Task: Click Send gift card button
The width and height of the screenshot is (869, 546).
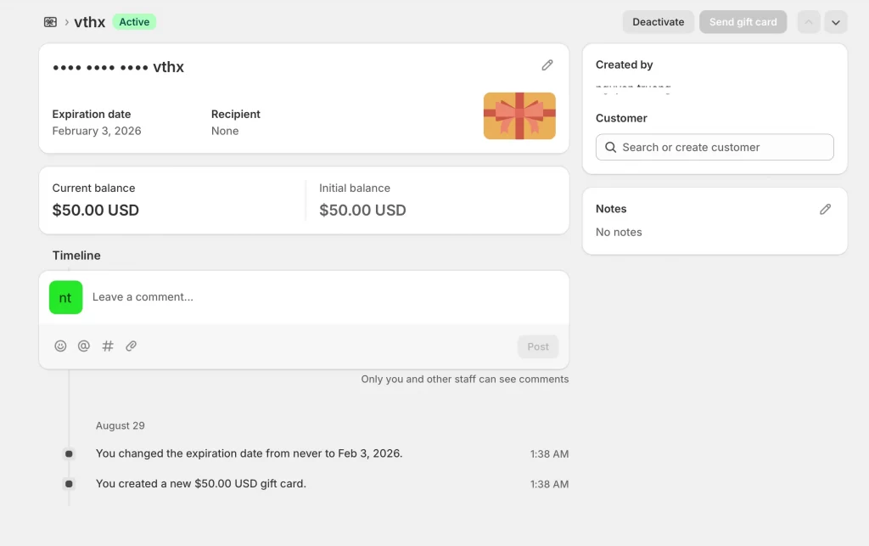Action: [x=743, y=22]
